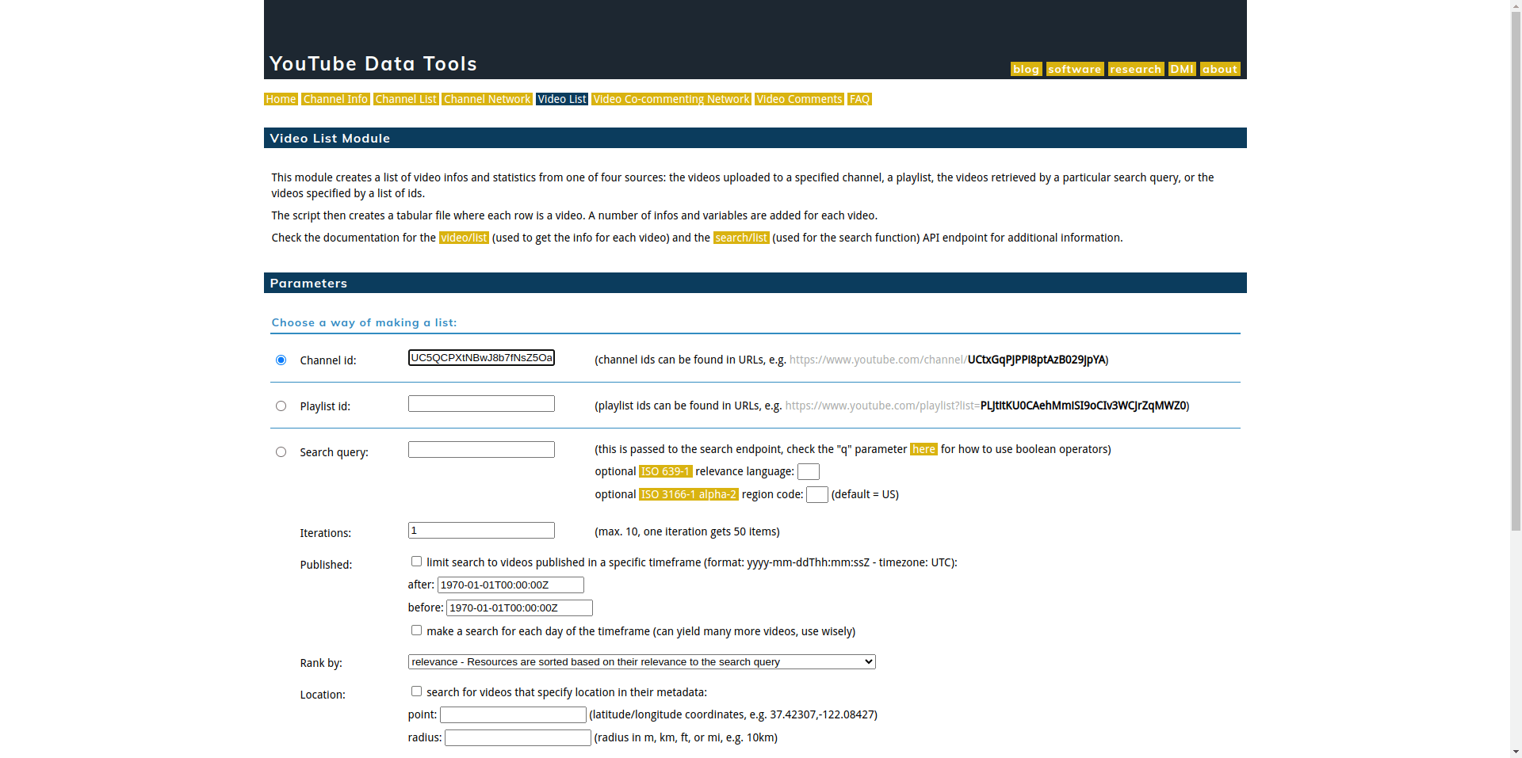The image size is (1522, 758).
Task: Click the 'here' boolean operators link
Action: point(923,449)
